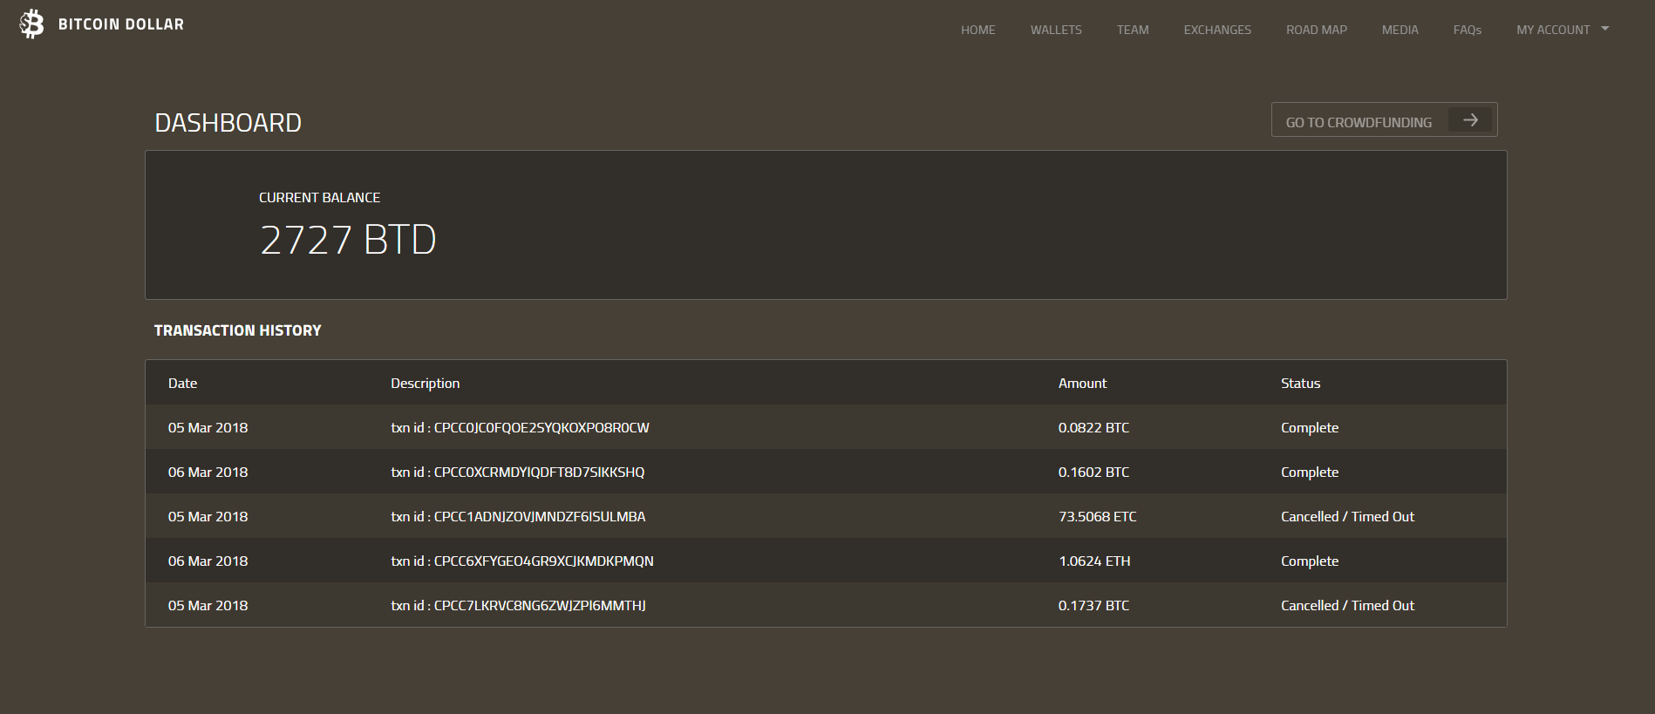This screenshot has height=714, width=1655.
Task: View the FAQs page
Action: (x=1468, y=30)
